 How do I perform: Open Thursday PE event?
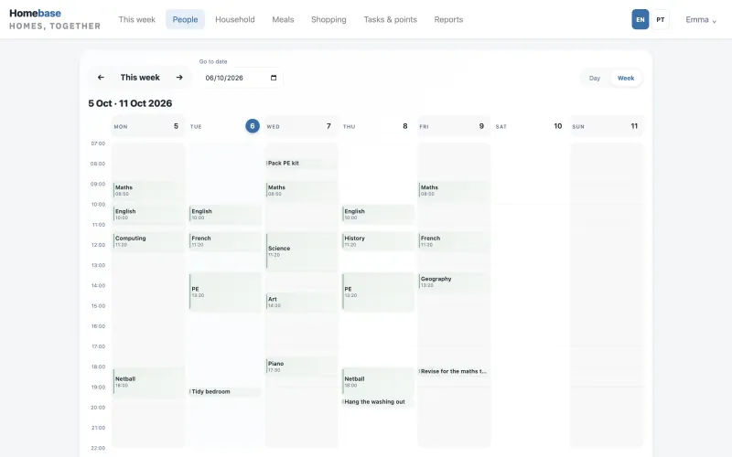click(378, 292)
